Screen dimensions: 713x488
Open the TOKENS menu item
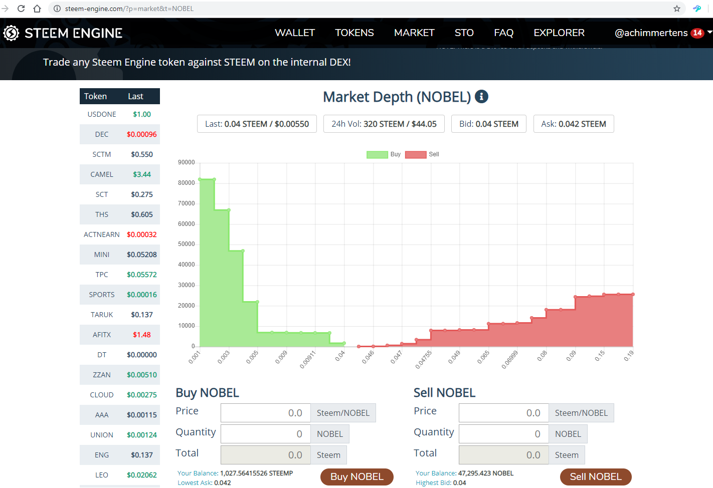(354, 33)
